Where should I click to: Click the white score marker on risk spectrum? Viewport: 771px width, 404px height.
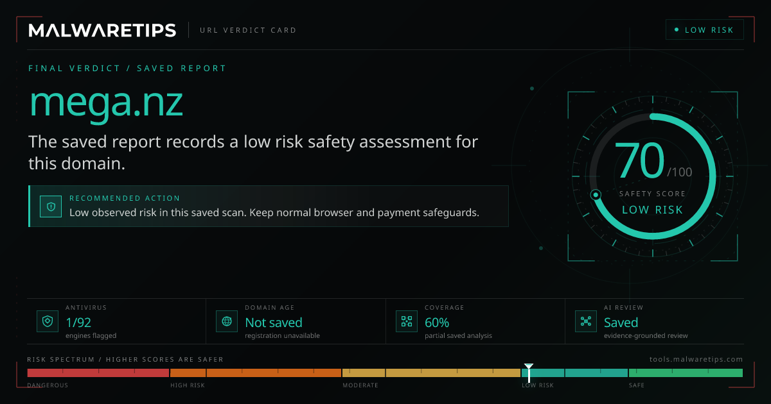(528, 373)
